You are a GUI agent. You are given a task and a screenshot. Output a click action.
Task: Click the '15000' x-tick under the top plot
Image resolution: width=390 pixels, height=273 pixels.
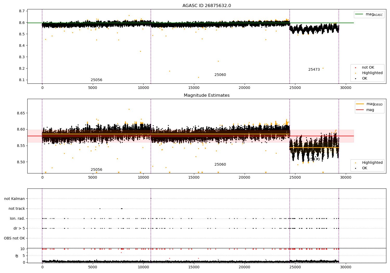[x=194, y=88]
